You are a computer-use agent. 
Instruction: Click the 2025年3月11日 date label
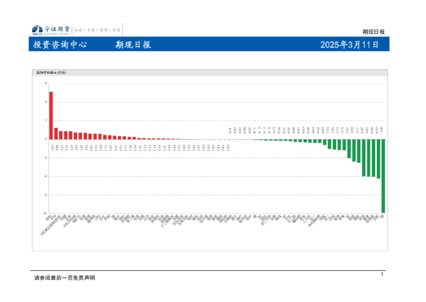(350, 45)
